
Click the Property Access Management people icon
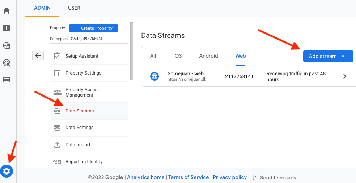57,92
